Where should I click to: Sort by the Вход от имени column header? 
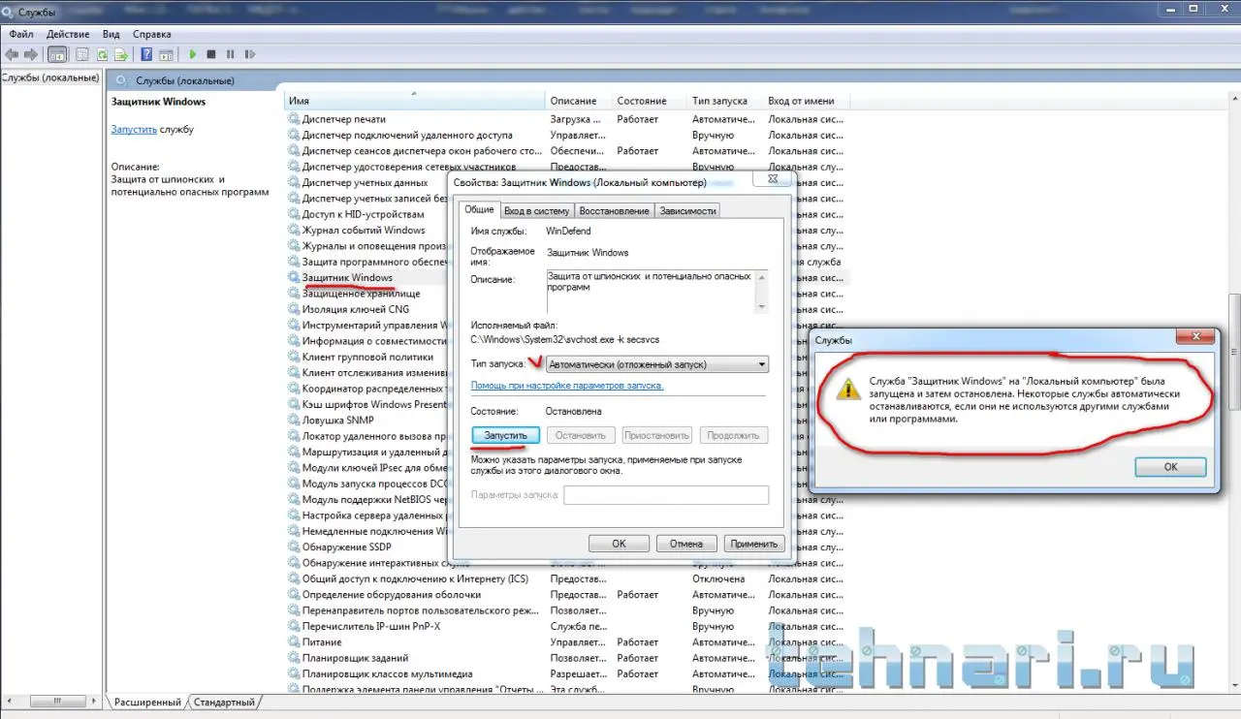[806, 101]
